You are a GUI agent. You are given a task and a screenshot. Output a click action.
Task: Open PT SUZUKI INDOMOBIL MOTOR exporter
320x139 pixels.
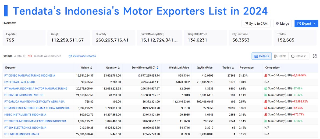(24, 95)
